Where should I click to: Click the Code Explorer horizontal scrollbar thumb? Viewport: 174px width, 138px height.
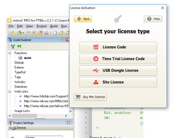(x=25, y=116)
